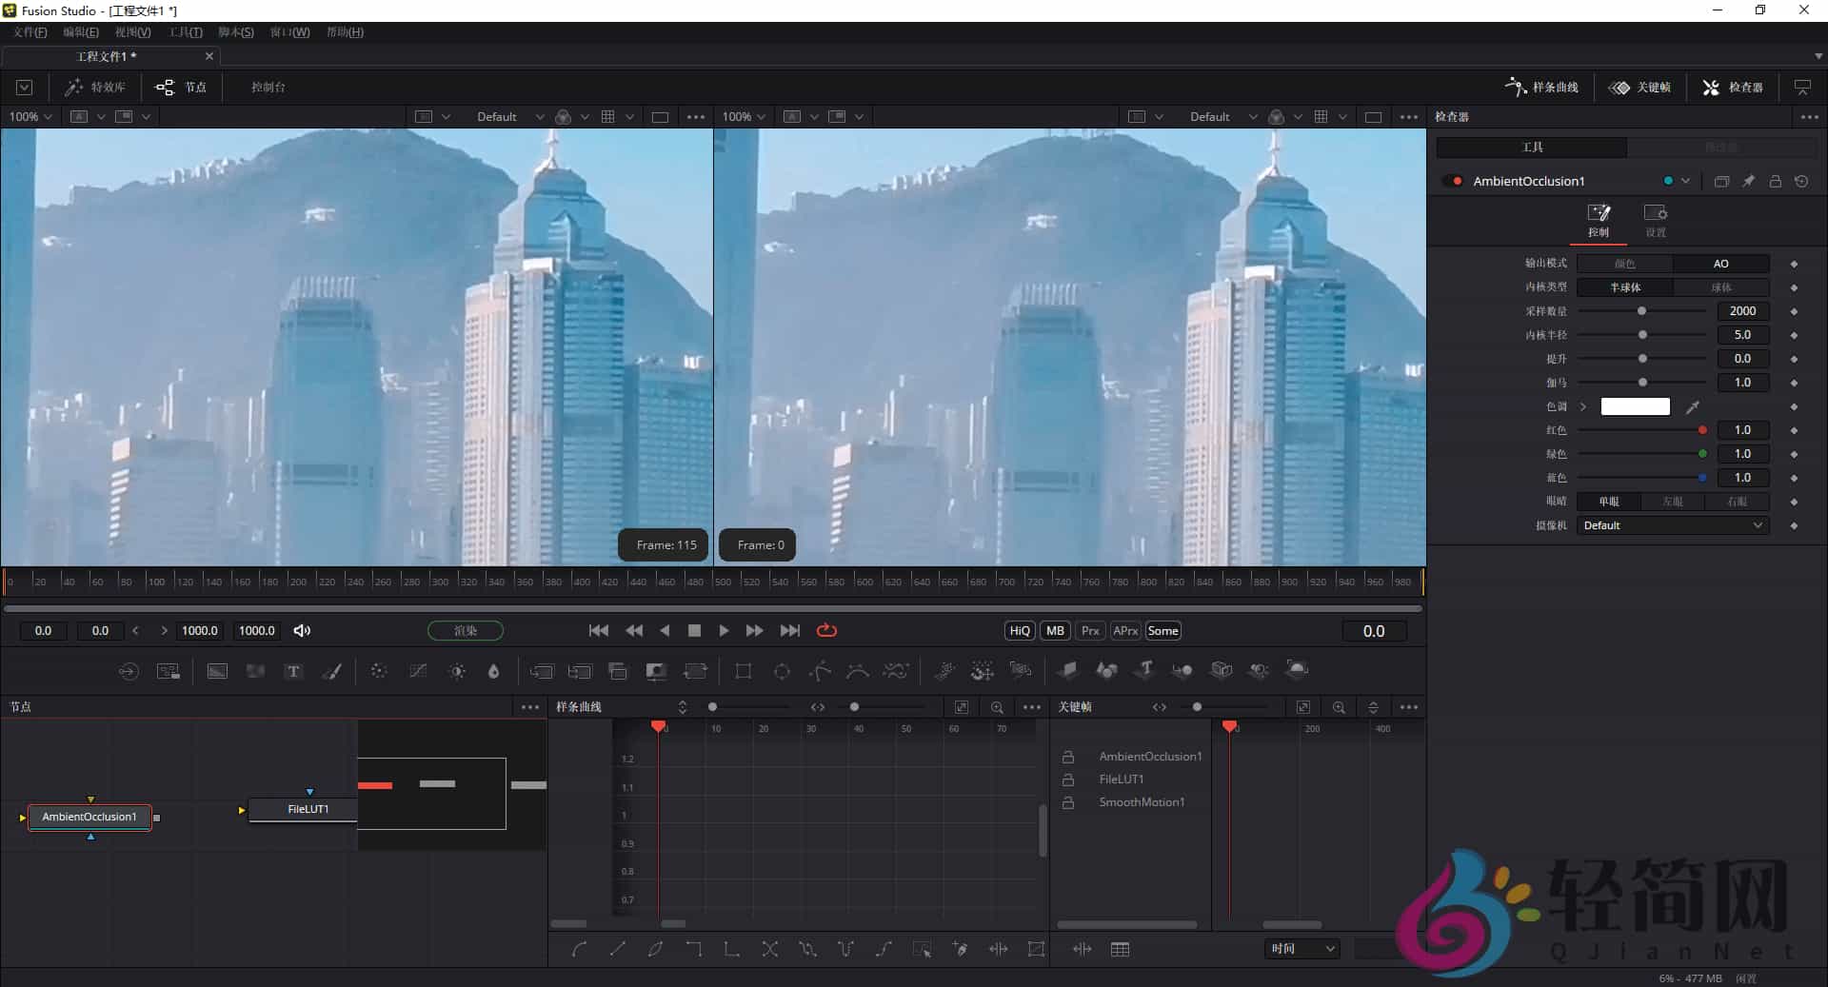Open the 关键帧 (Keyframes) panel
This screenshot has width=1828, height=987.
(1640, 87)
